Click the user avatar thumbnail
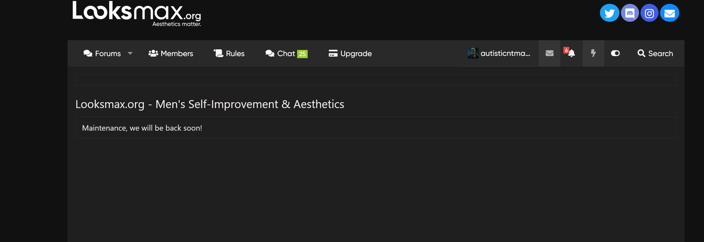 point(473,53)
